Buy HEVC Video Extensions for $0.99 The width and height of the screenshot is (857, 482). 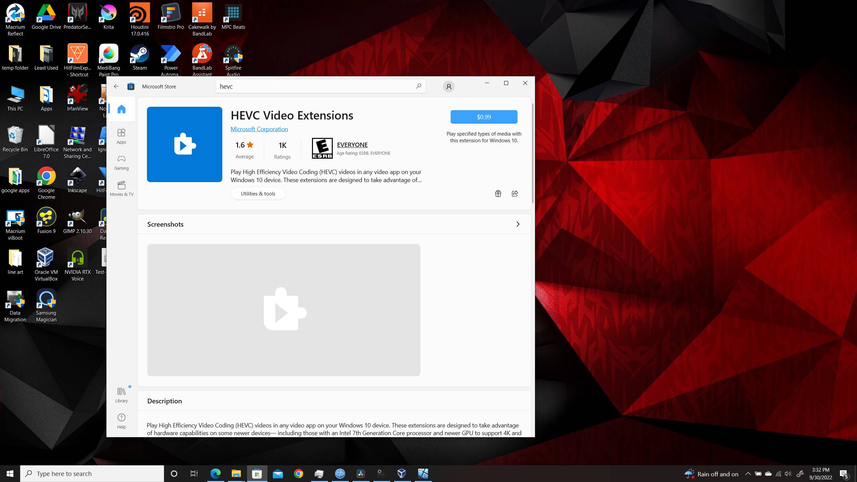[484, 117]
